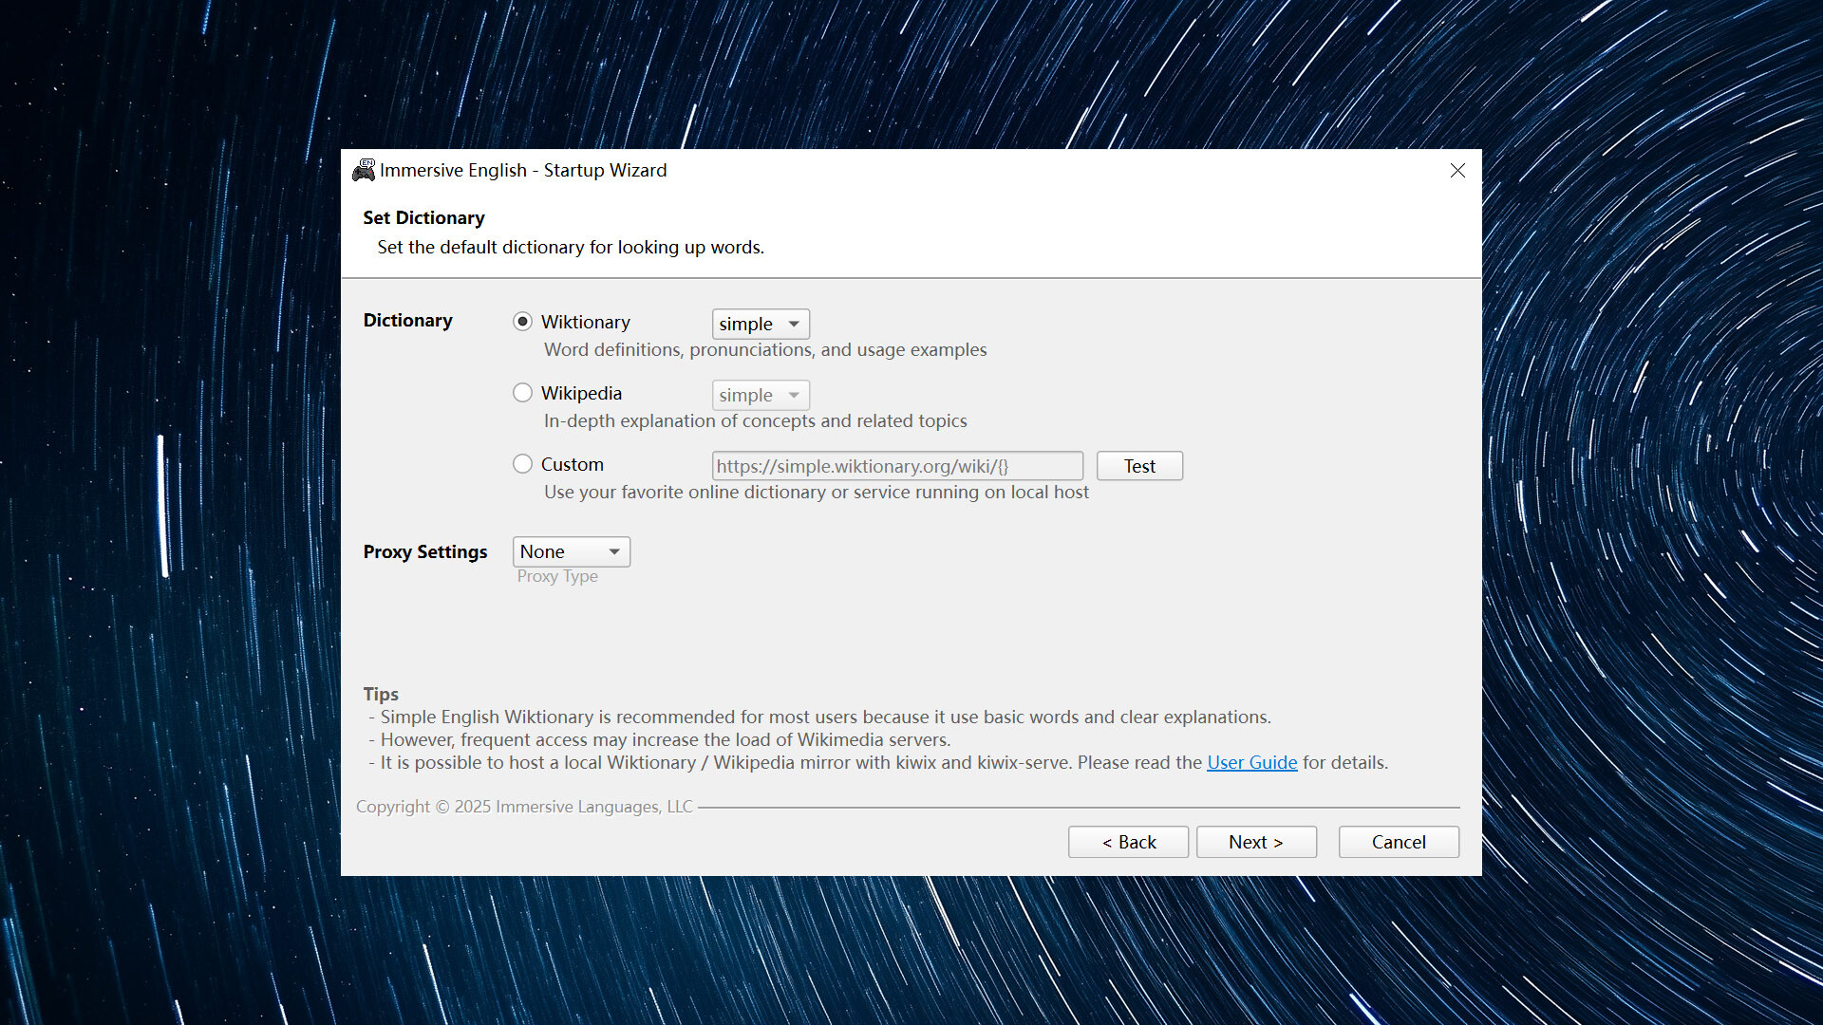Viewport: 1823px width, 1025px height.
Task: Click the Set Dictionary heading
Action: coord(423,217)
